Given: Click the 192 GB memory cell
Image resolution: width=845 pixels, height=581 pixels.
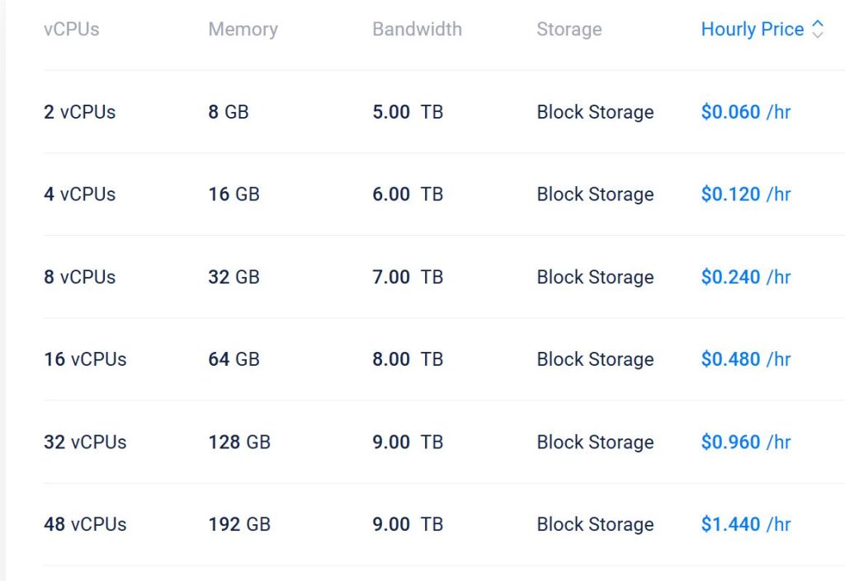Looking at the screenshot, I should (239, 524).
